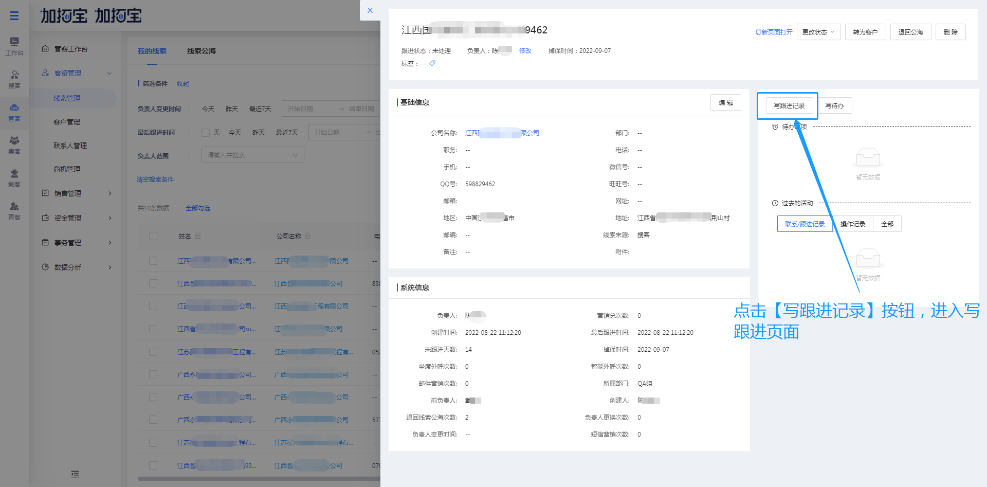Open the 更改状态 dropdown
Viewport: 987px width, 487px height.
coord(818,32)
